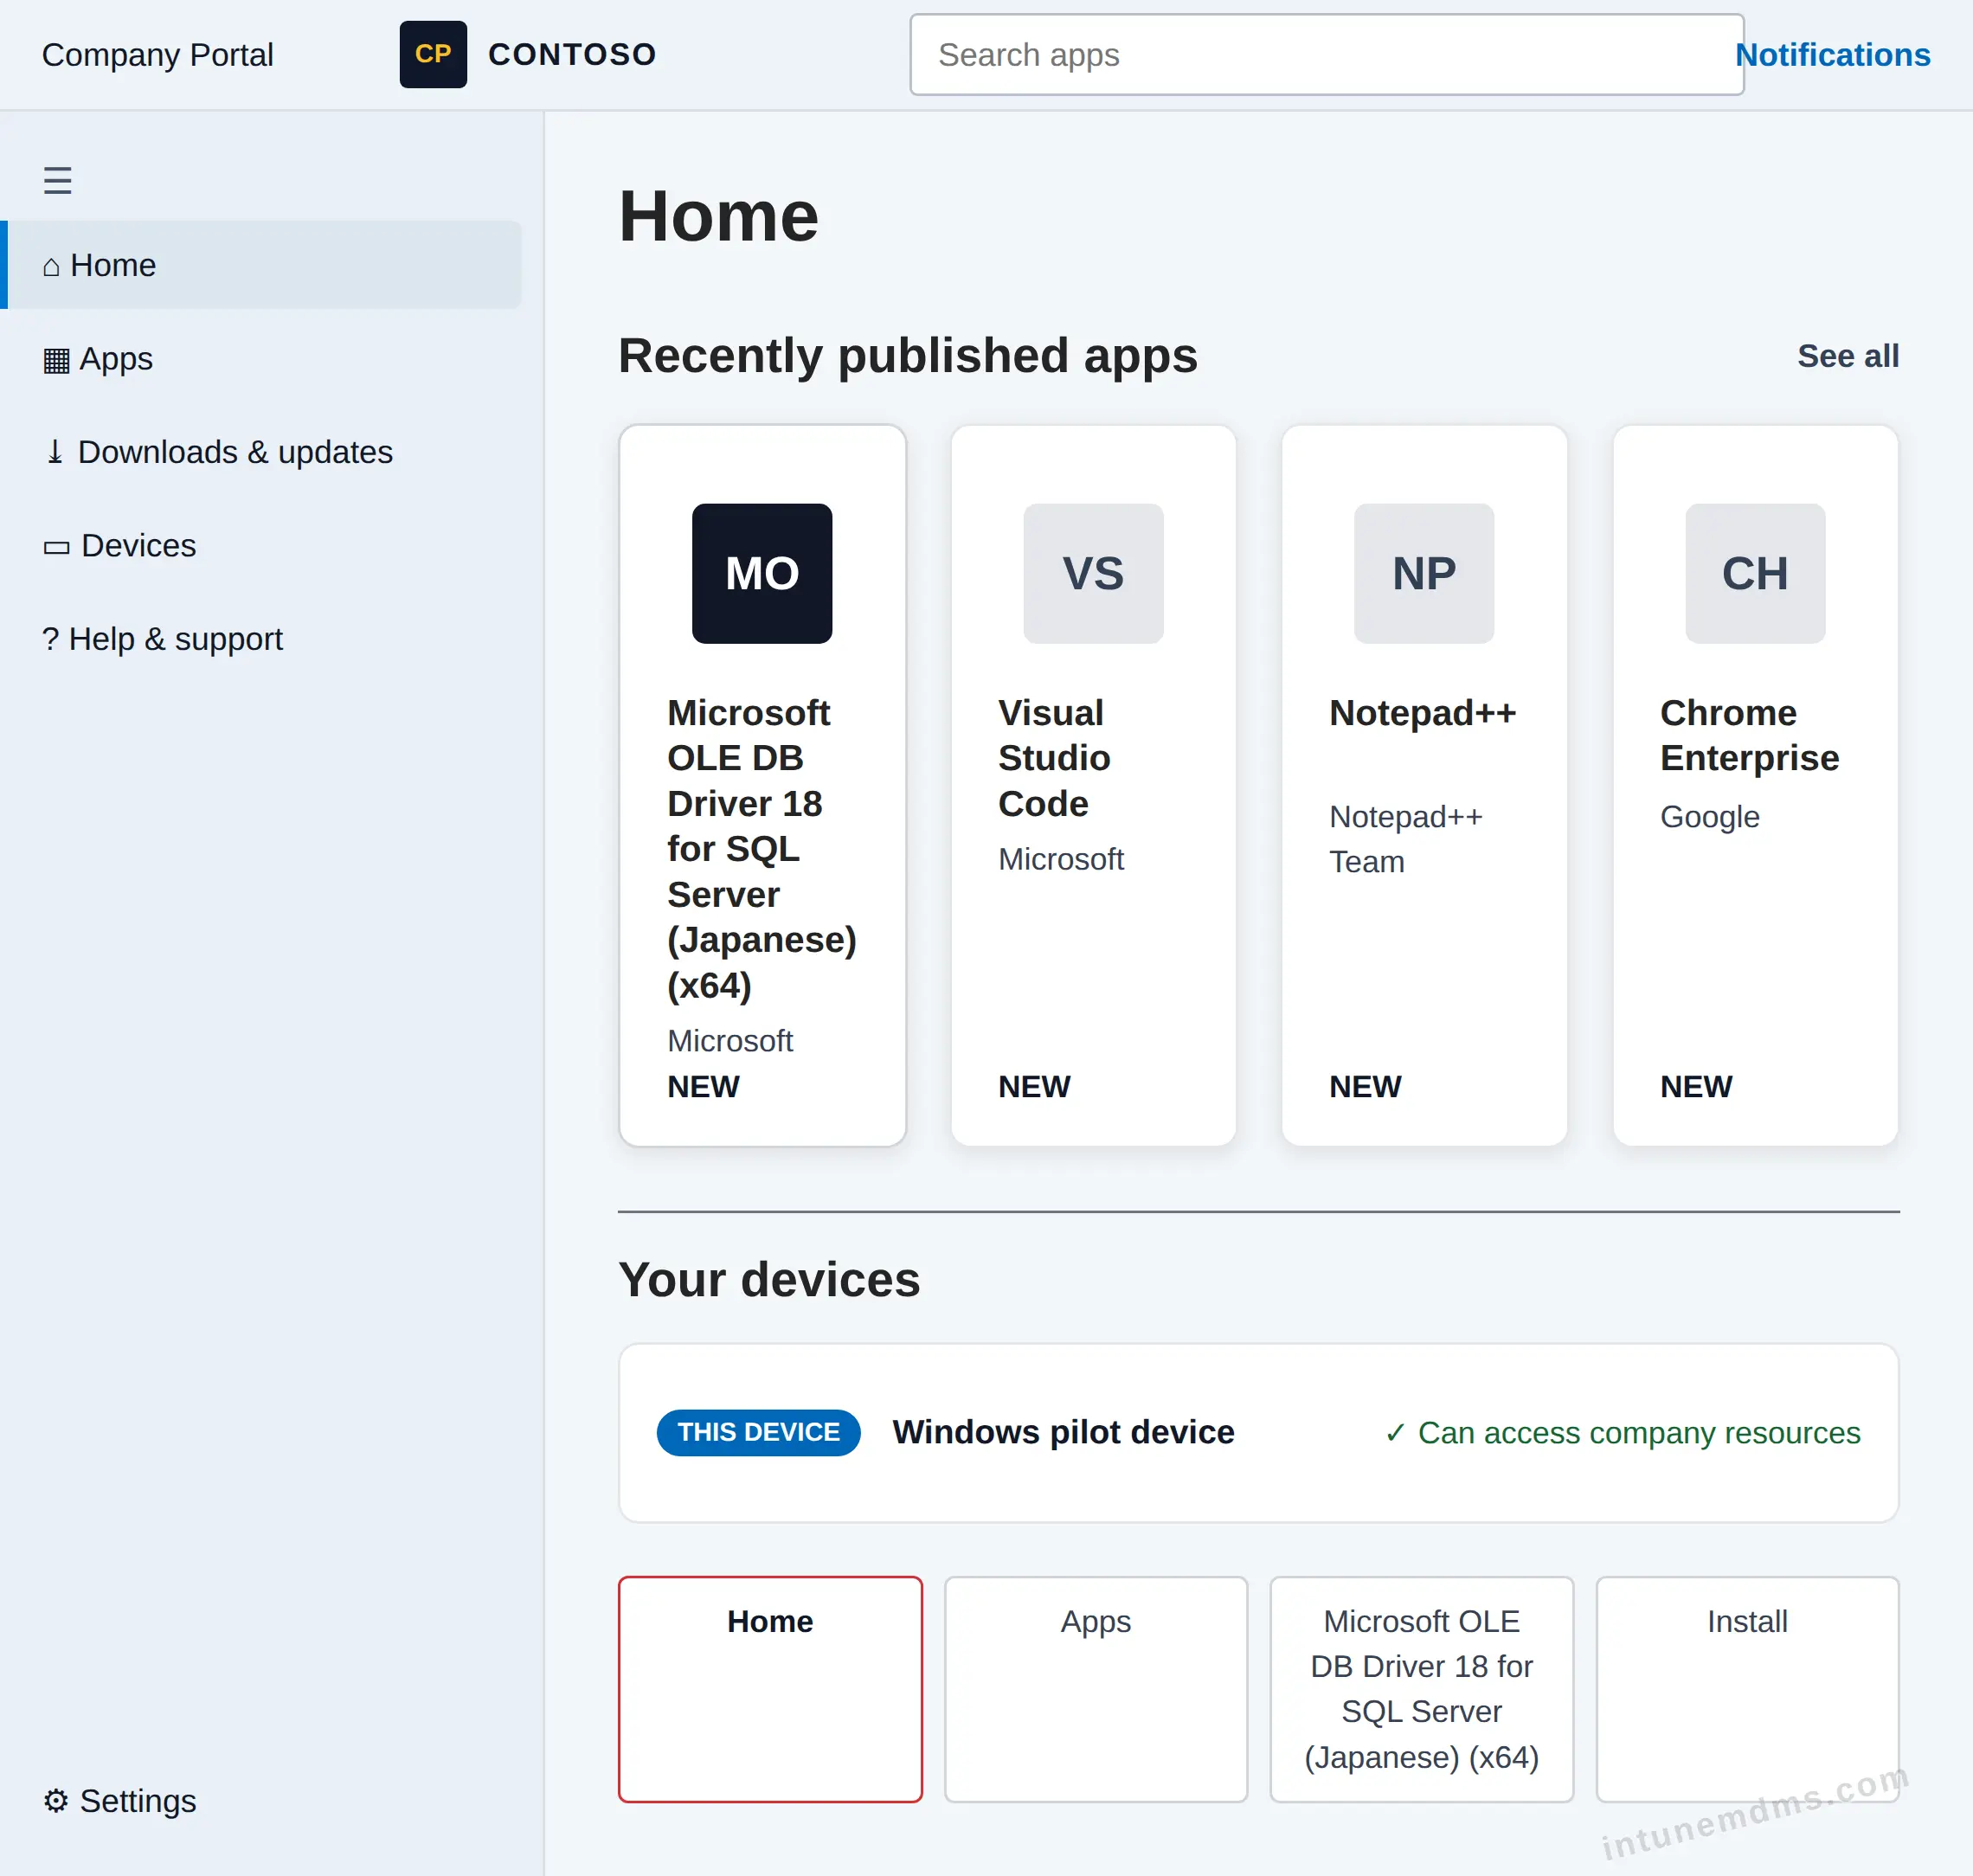Click Microsoft publisher under Visual Studio Code
Viewport: 1973px width, 1876px height.
click(x=1061, y=859)
